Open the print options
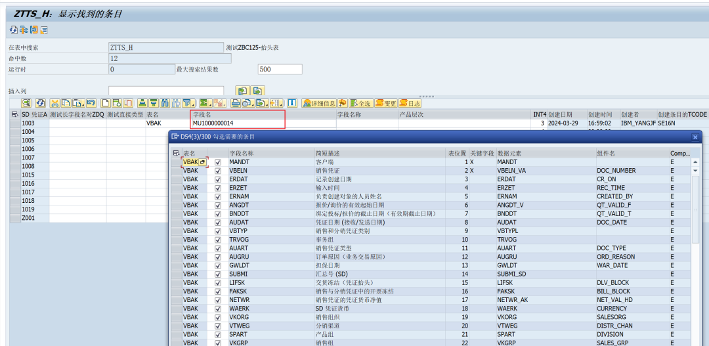The width and height of the screenshot is (709, 346). [x=236, y=103]
